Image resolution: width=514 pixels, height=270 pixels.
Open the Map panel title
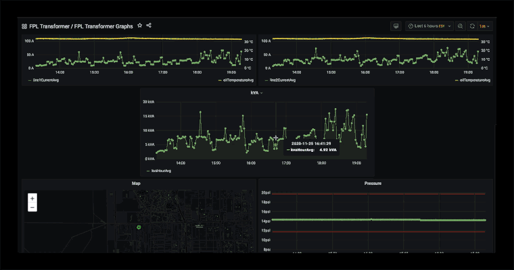coord(136,184)
